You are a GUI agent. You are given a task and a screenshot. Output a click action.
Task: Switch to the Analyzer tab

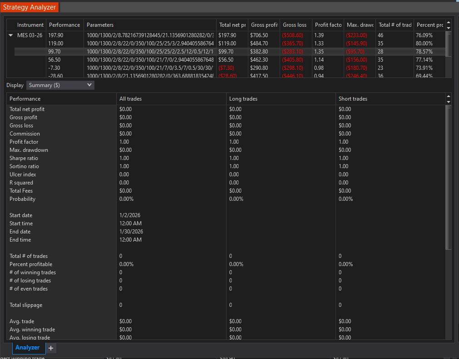point(28,348)
